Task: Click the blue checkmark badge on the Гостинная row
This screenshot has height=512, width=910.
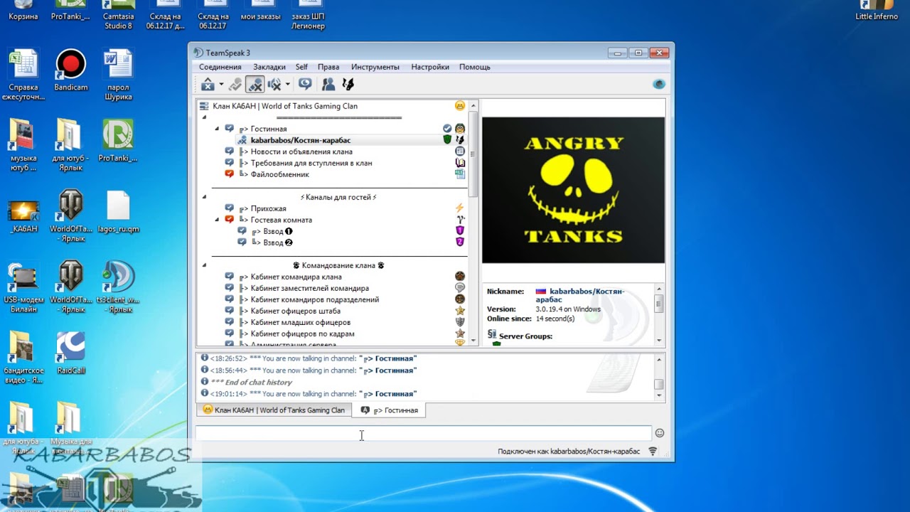Action: [x=447, y=129]
